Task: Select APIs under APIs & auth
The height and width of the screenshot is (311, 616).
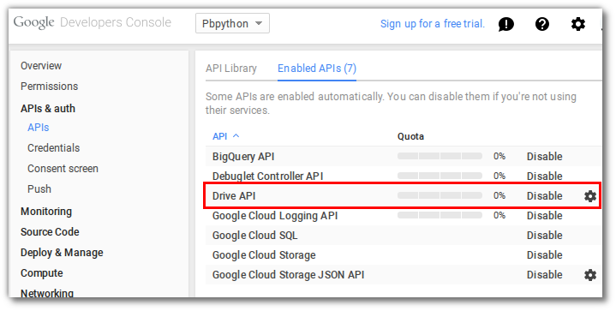Action: coord(38,127)
